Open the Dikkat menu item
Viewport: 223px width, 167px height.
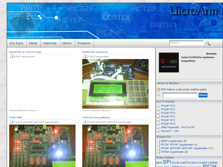(33, 43)
